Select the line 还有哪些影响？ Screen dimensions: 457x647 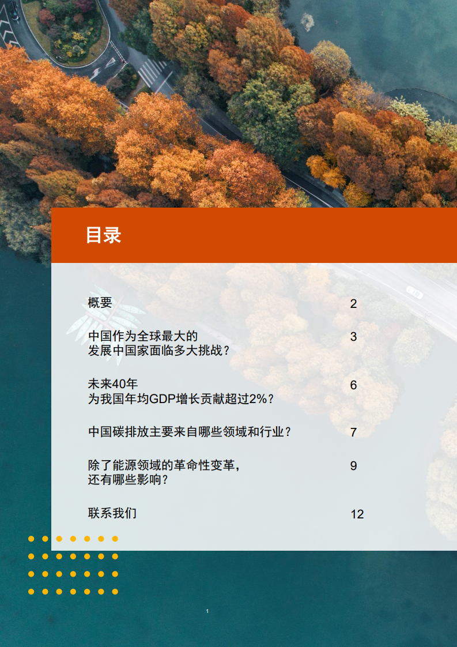click(129, 480)
